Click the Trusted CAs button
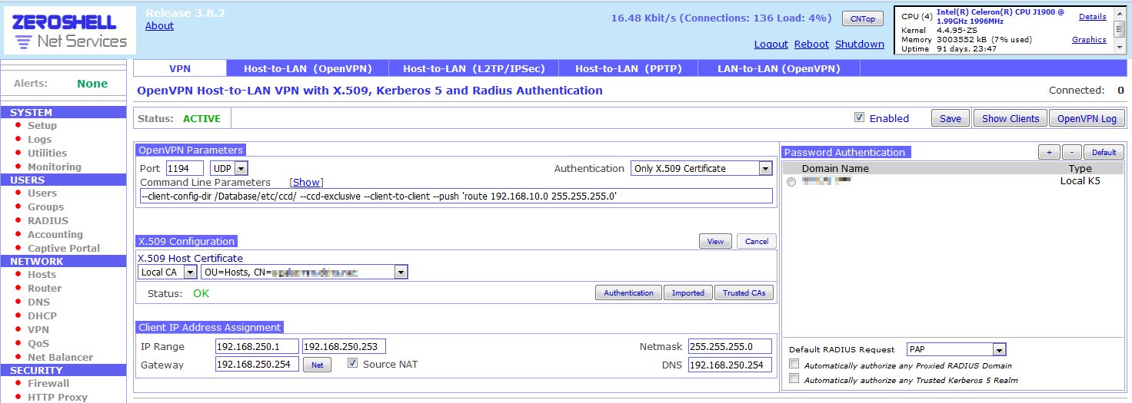 click(x=744, y=292)
